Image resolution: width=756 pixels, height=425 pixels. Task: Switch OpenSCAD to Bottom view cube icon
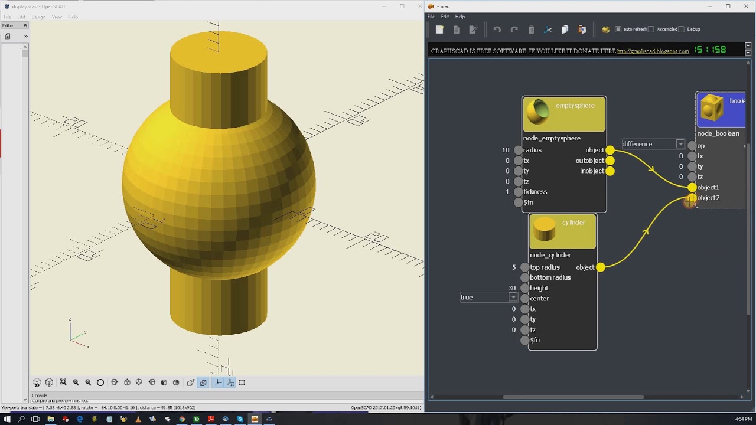point(139,382)
